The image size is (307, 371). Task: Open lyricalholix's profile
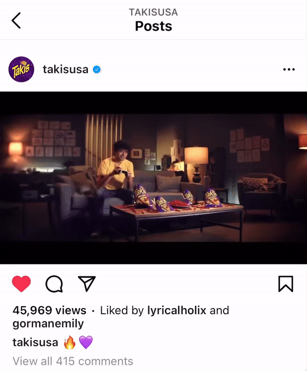pos(177,310)
